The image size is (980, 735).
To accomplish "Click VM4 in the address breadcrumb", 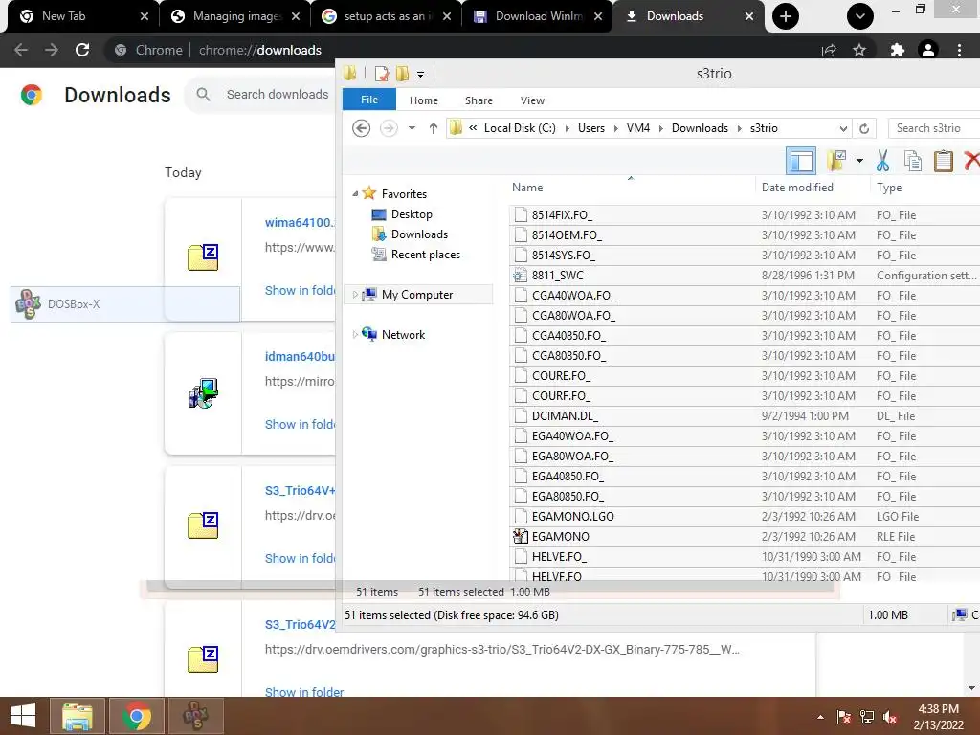I will (x=638, y=128).
